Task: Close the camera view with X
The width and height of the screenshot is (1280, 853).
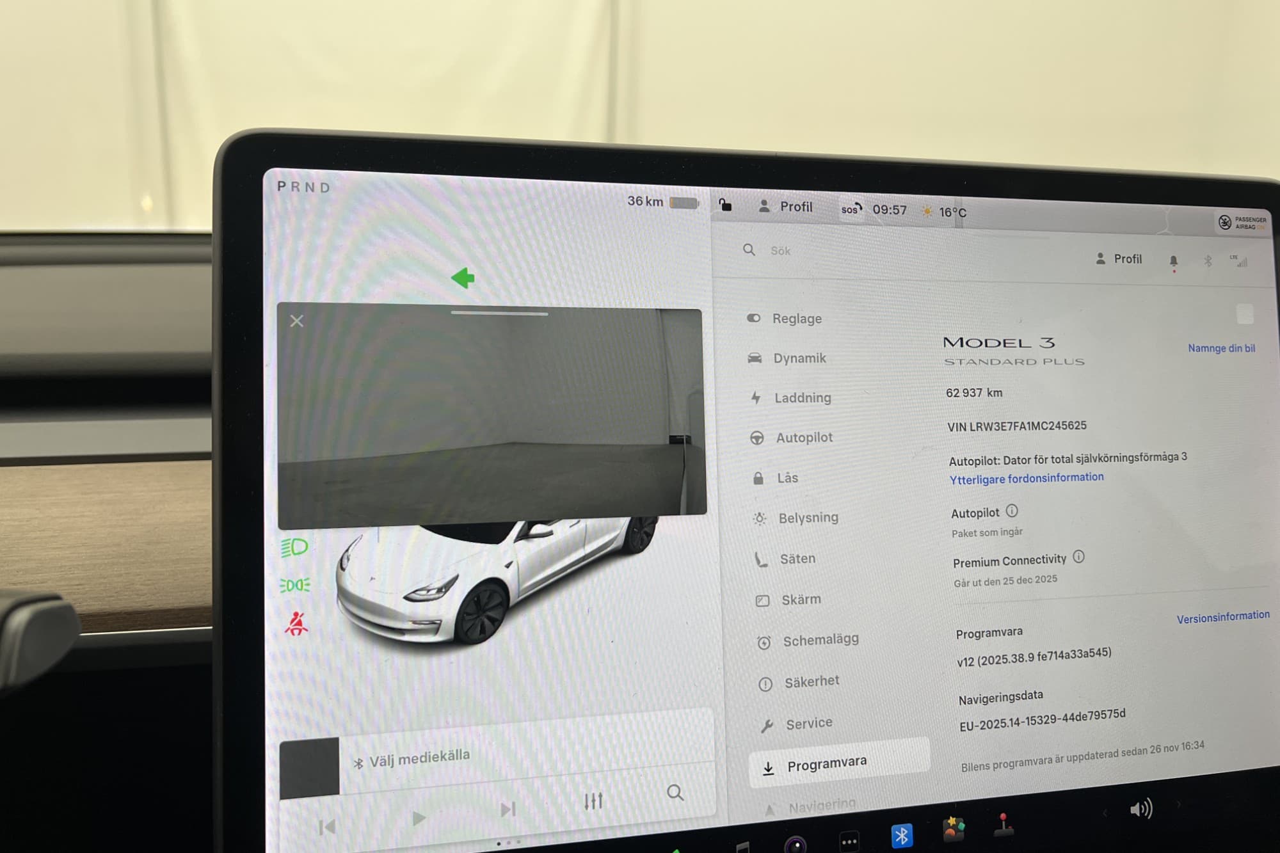Action: [x=296, y=321]
